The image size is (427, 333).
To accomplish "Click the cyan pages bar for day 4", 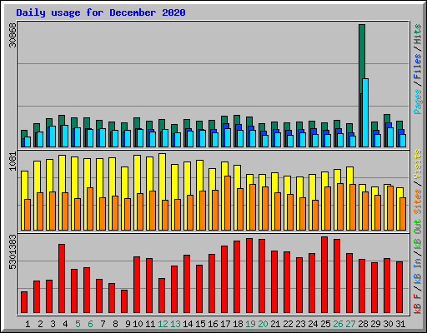I will (65, 136).
